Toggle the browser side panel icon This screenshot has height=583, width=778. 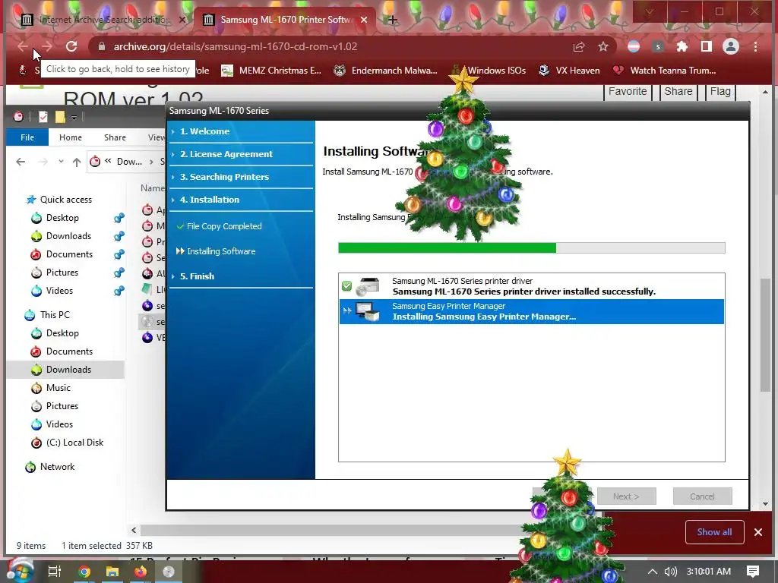pyautogui.click(x=706, y=46)
